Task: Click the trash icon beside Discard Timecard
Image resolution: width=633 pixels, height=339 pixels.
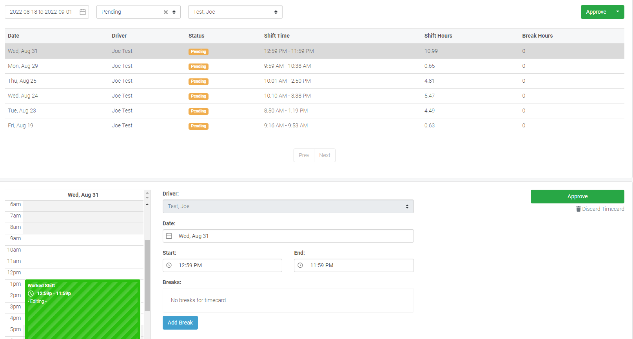Action: 578,209
